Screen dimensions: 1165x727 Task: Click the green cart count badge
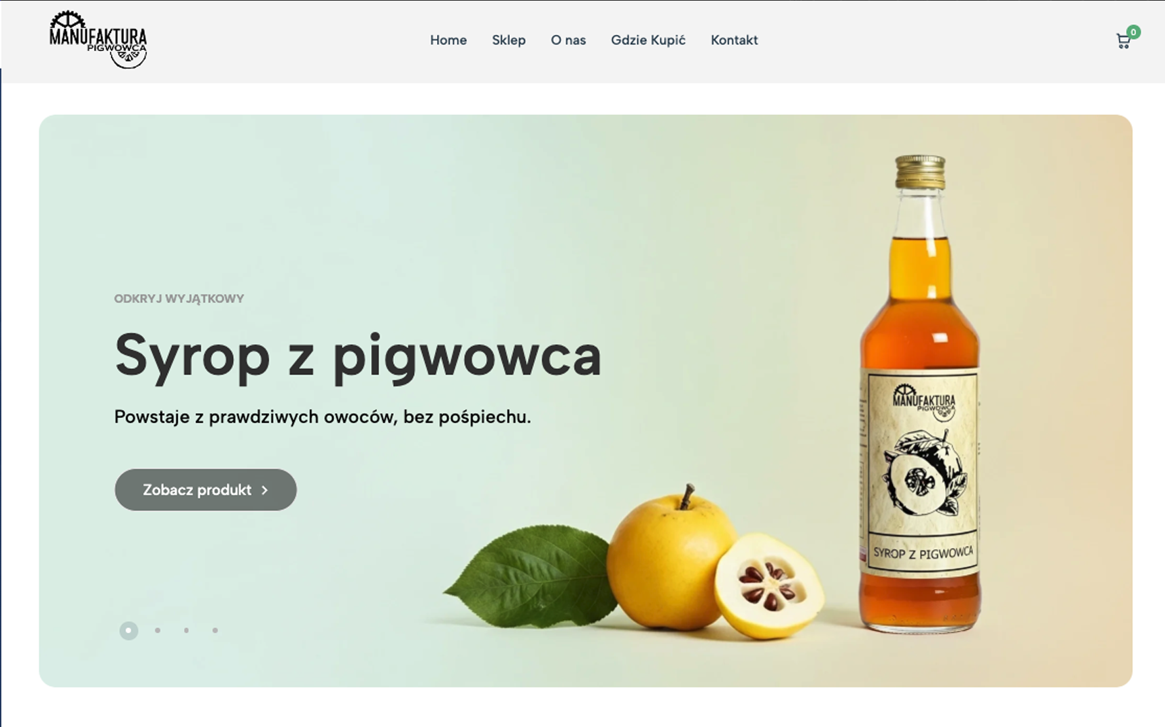1134,32
